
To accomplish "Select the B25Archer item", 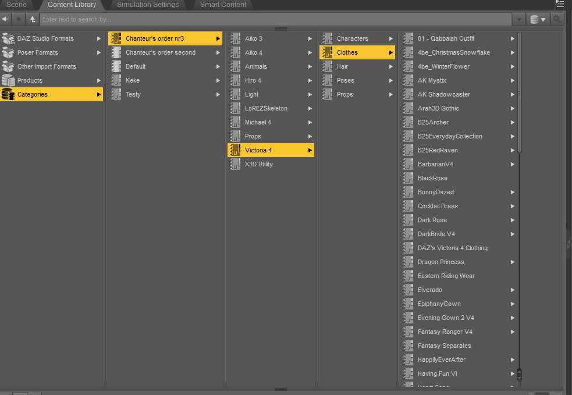I will point(459,122).
